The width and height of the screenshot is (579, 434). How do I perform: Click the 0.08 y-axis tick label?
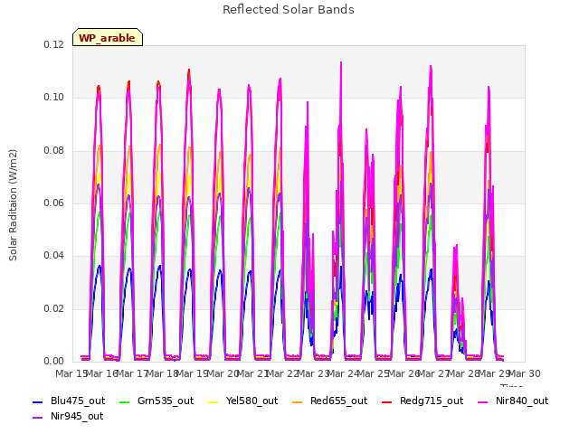click(53, 151)
